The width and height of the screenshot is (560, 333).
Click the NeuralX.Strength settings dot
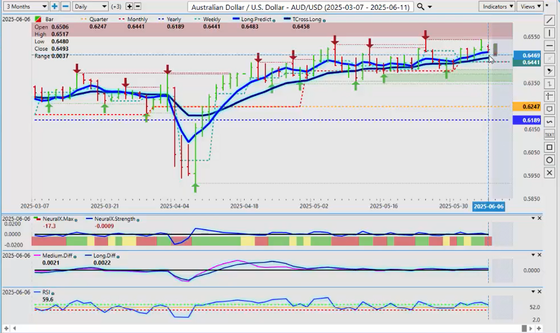point(138,220)
